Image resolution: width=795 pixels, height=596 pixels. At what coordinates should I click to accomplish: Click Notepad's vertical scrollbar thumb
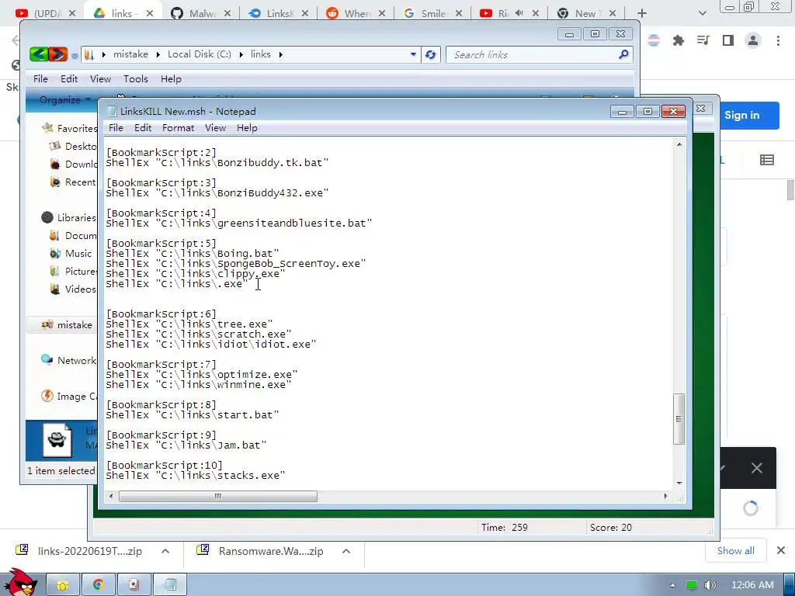pos(679,418)
